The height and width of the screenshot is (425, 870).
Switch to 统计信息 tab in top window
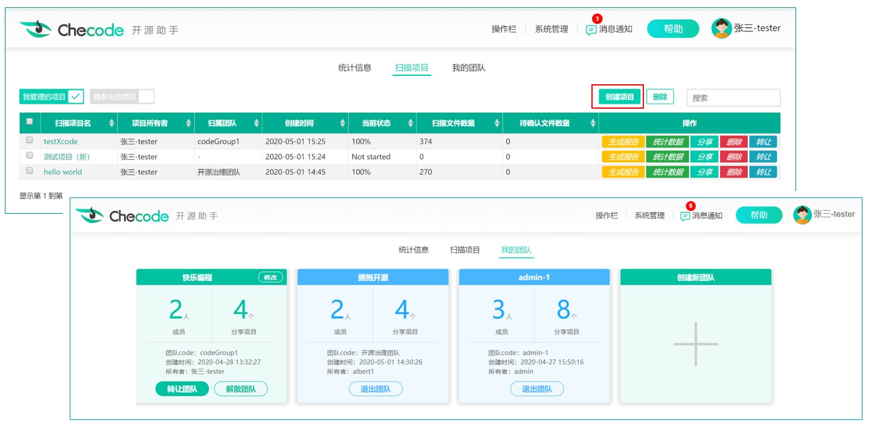pos(354,68)
